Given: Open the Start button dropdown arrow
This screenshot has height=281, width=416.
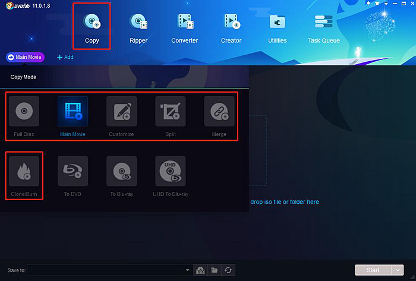Looking at the screenshot, I should tap(398, 270).
